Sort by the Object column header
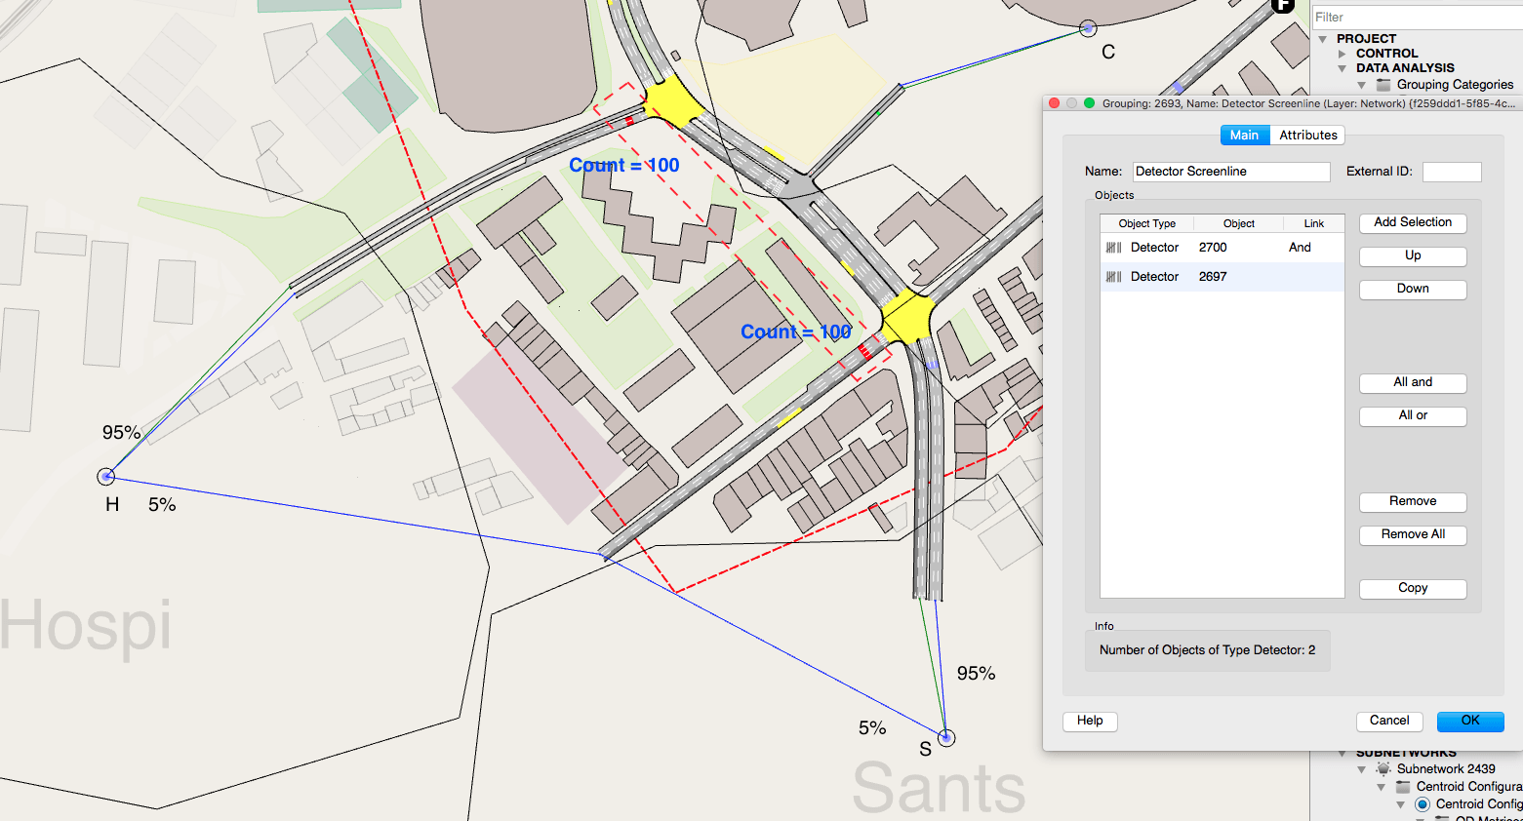This screenshot has width=1523, height=821. click(x=1239, y=223)
